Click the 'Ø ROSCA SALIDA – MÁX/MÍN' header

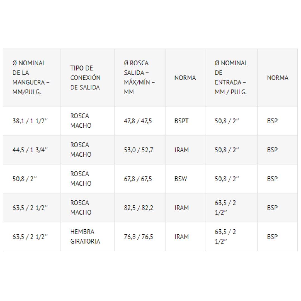[x=140, y=77]
